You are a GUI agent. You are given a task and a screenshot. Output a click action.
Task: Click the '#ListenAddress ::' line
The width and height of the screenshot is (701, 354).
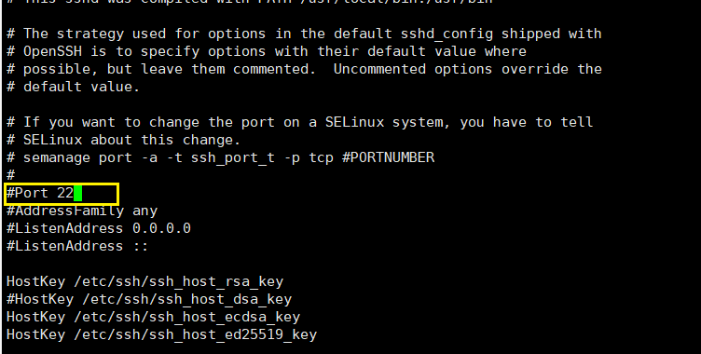(x=77, y=246)
